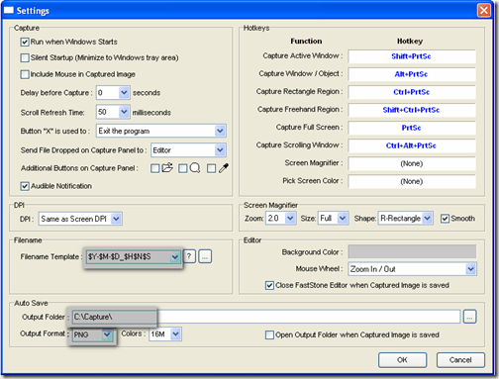
Task: Click the open-folder icon on Additional Buttons row
Action: (167, 168)
